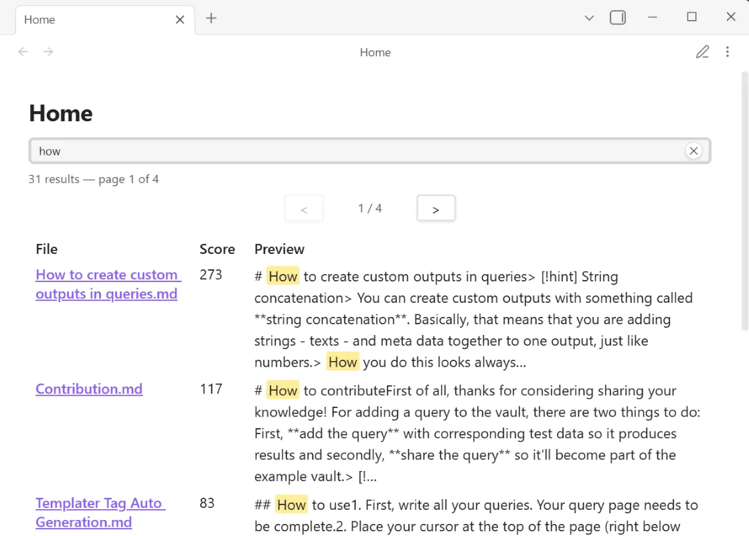Click the score value 273
The height and width of the screenshot is (536, 749).
coord(211,275)
